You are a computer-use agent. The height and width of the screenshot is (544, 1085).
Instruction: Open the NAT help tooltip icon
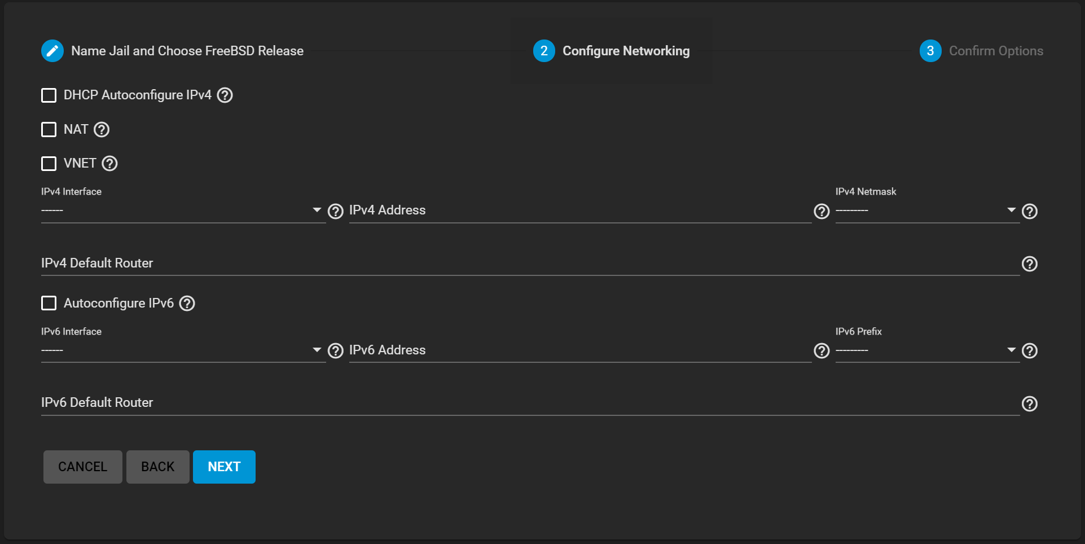point(102,130)
